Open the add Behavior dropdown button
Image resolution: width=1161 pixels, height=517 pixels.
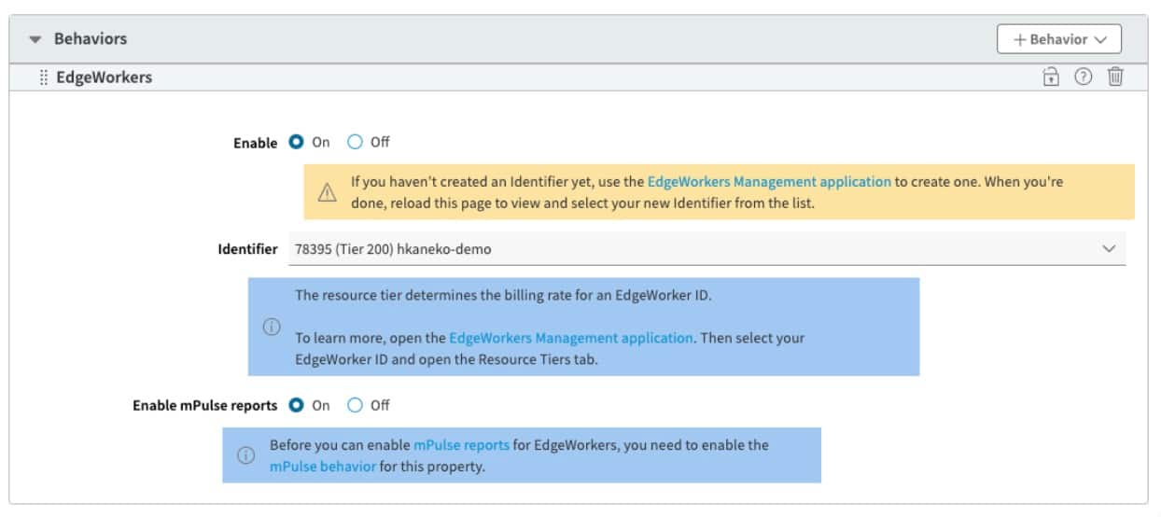pos(1058,39)
